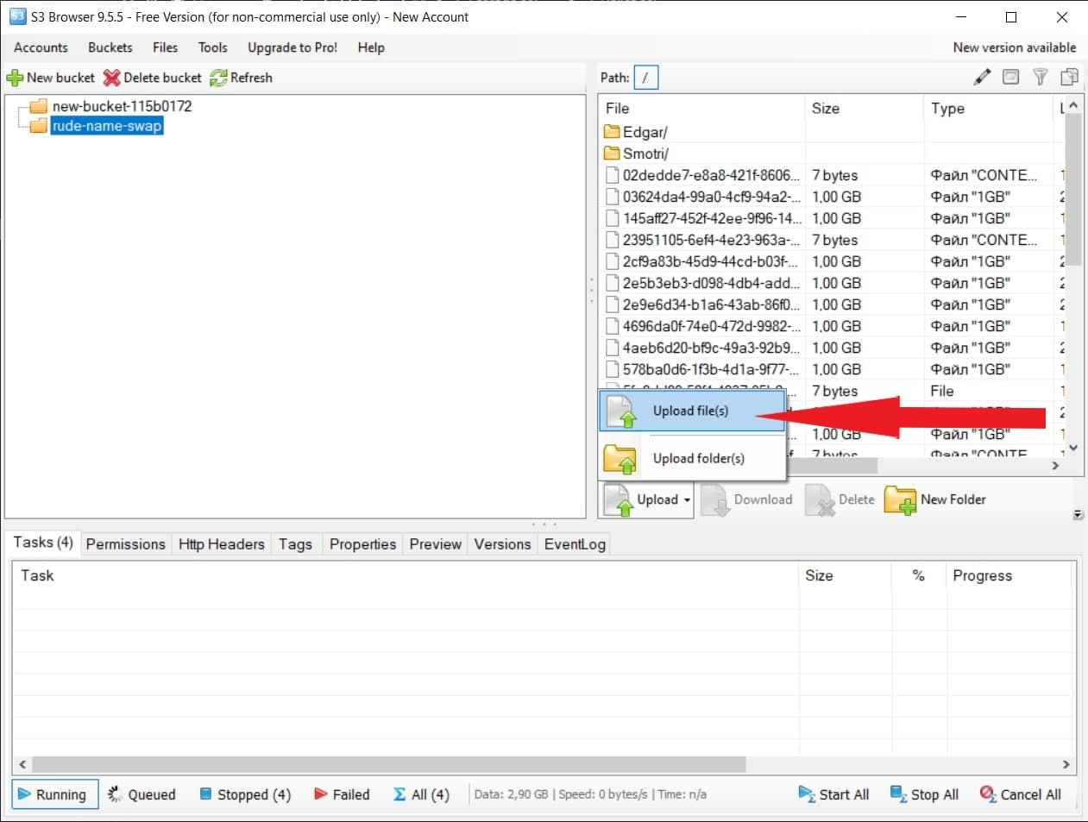1088x822 pixels.
Task: Select file 03624da4-99a0-4cf9-94a2
Action: coord(703,197)
